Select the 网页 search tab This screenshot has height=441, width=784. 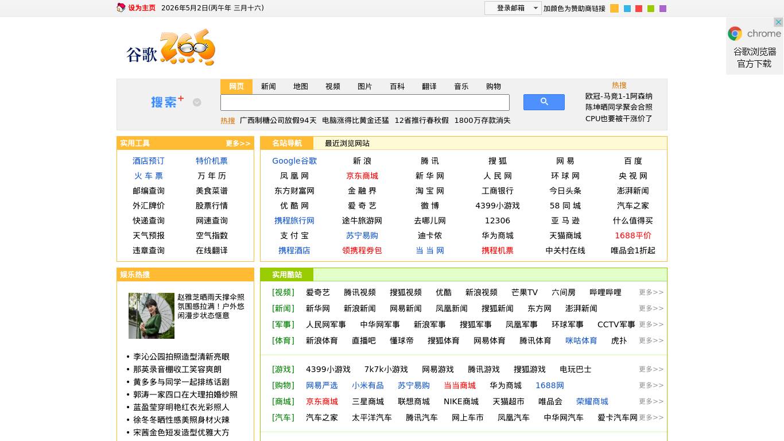pos(236,86)
